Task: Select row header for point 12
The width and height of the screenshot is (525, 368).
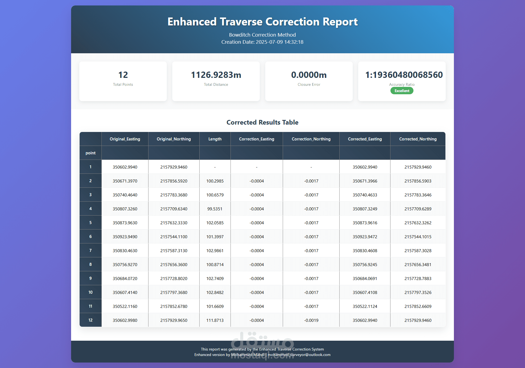Action: 91,320
